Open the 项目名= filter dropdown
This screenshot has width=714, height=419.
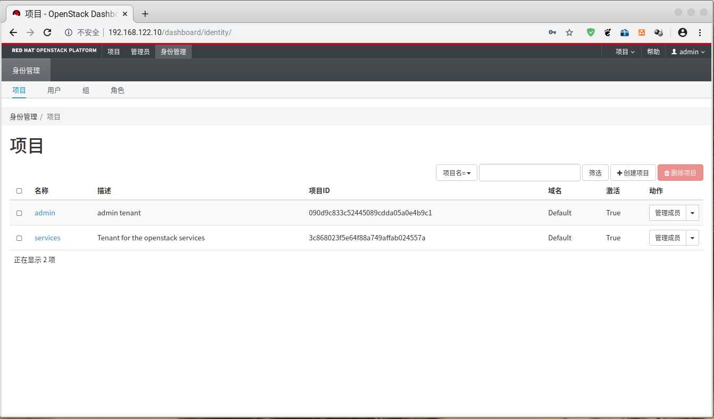pyautogui.click(x=457, y=173)
